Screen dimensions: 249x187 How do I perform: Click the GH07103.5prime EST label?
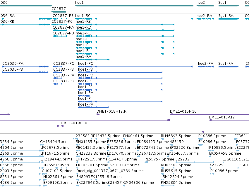[57, 171]
